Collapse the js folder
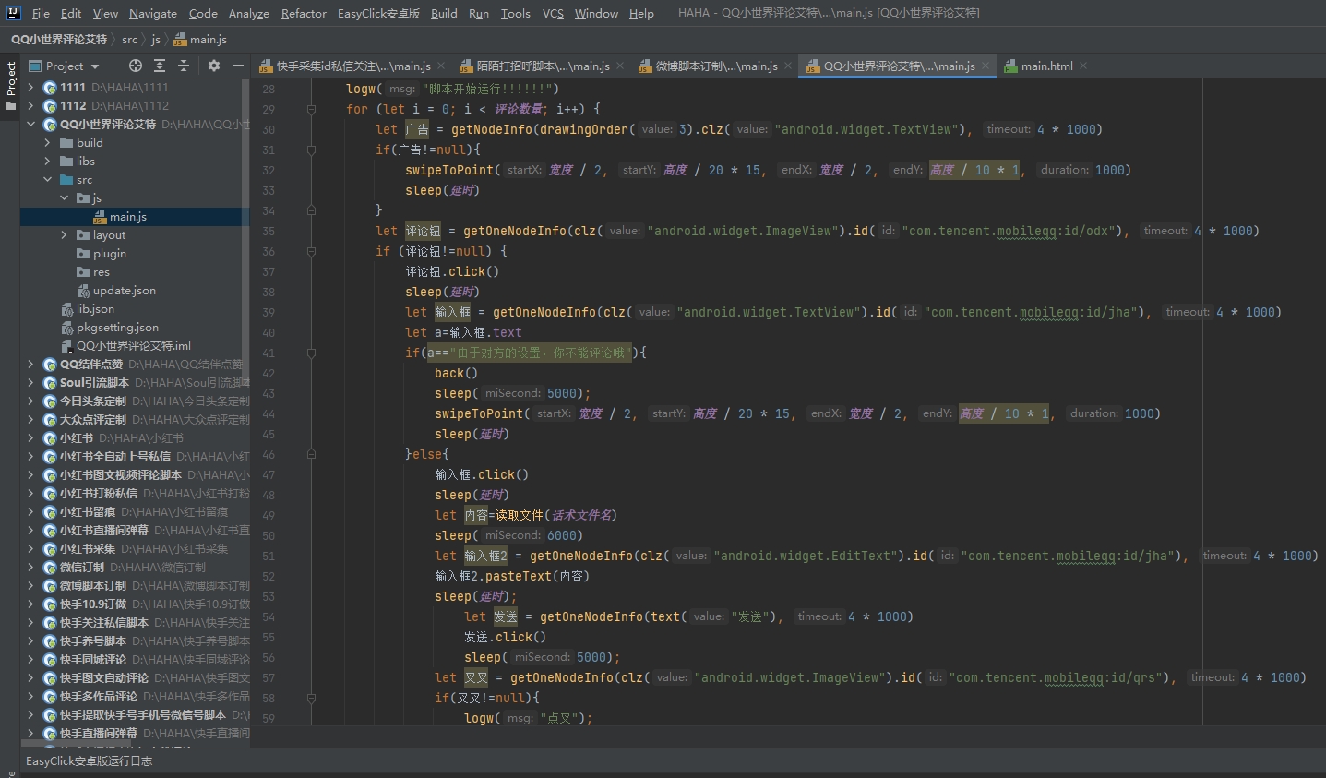1326x778 pixels. tap(64, 198)
